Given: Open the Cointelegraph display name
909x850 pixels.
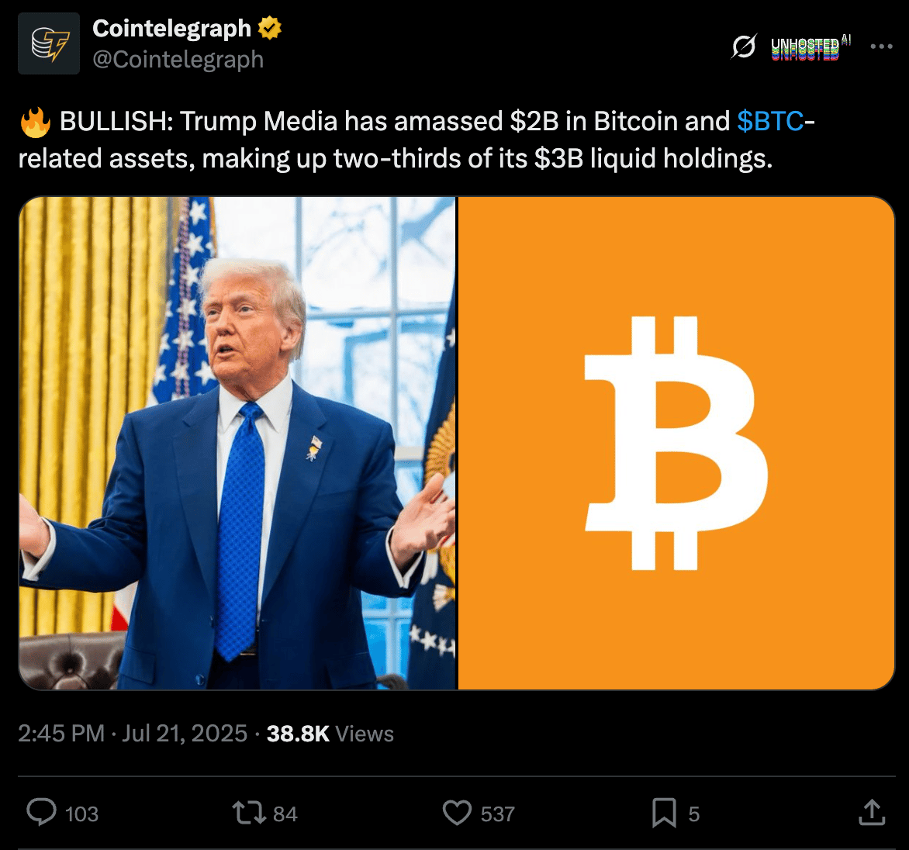Looking at the screenshot, I should tap(171, 28).
